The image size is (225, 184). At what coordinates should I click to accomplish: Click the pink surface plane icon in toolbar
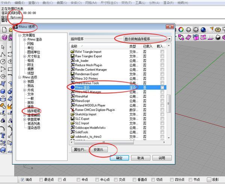[x=188, y=37]
